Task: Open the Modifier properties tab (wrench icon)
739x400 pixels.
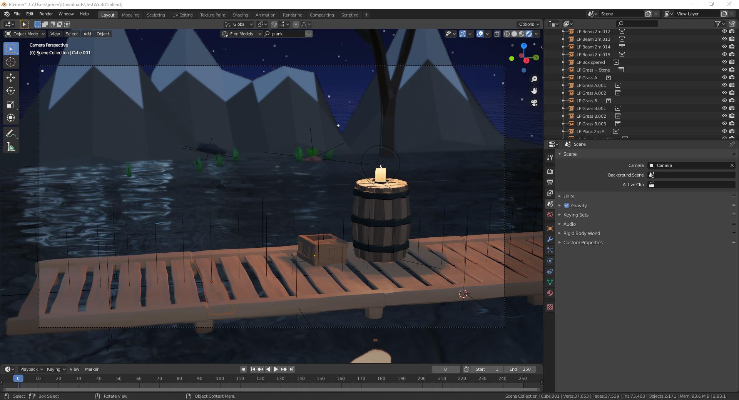Action: [x=550, y=239]
